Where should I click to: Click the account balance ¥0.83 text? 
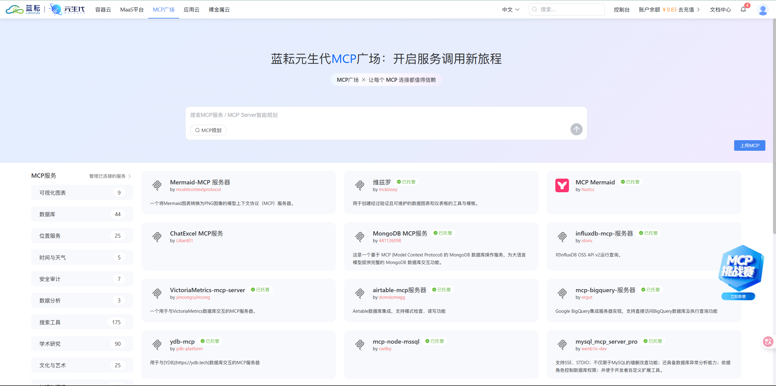669,10
